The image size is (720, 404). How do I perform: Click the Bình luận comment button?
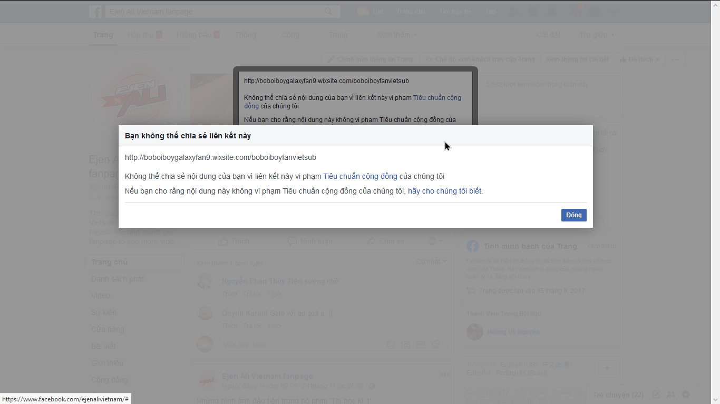[310, 241]
